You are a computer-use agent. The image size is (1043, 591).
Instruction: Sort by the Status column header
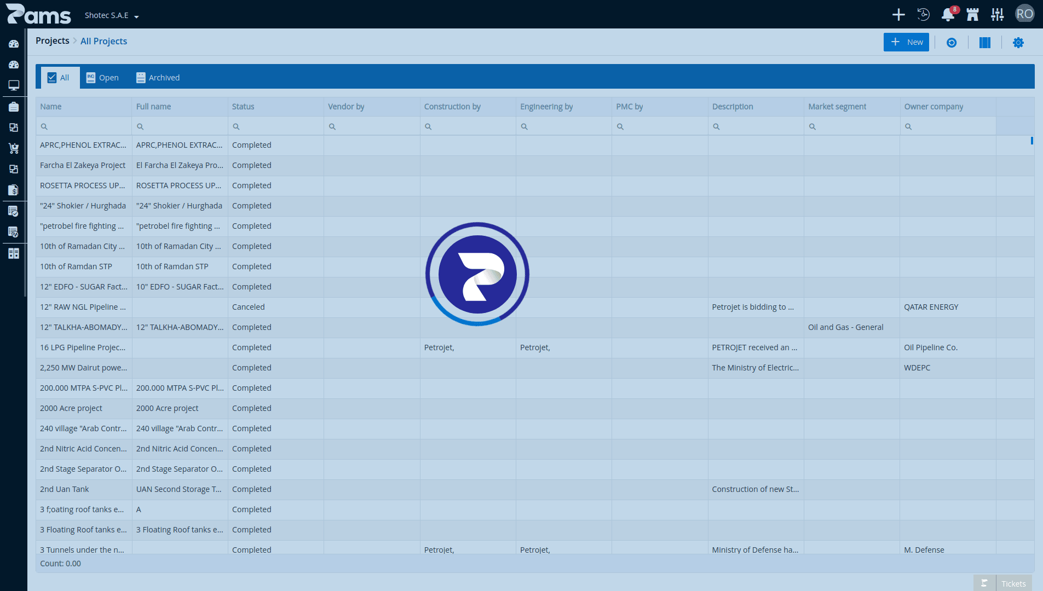click(276, 107)
